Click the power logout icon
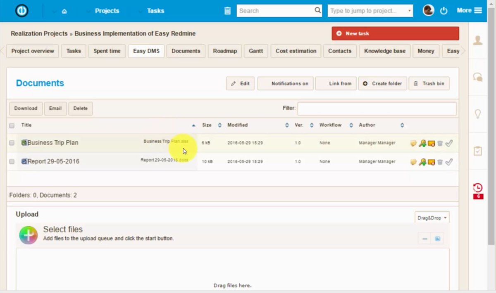496x293 pixels. tap(444, 11)
